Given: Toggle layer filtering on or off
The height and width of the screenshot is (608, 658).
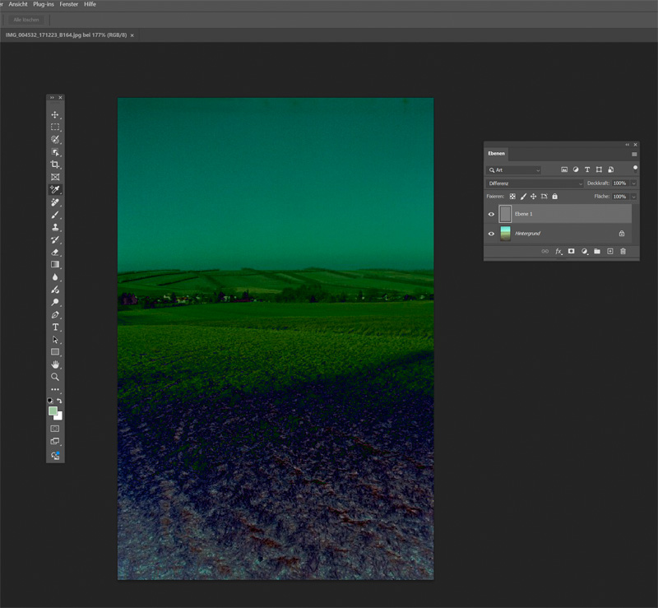Looking at the screenshot, I should (x=635, y=169).
